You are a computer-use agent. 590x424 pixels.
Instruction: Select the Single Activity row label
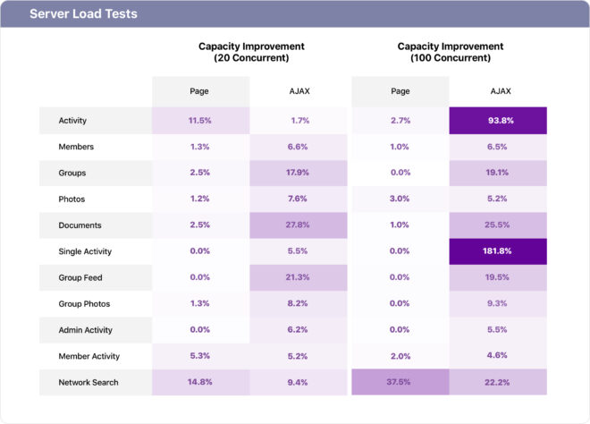[86, 251]
